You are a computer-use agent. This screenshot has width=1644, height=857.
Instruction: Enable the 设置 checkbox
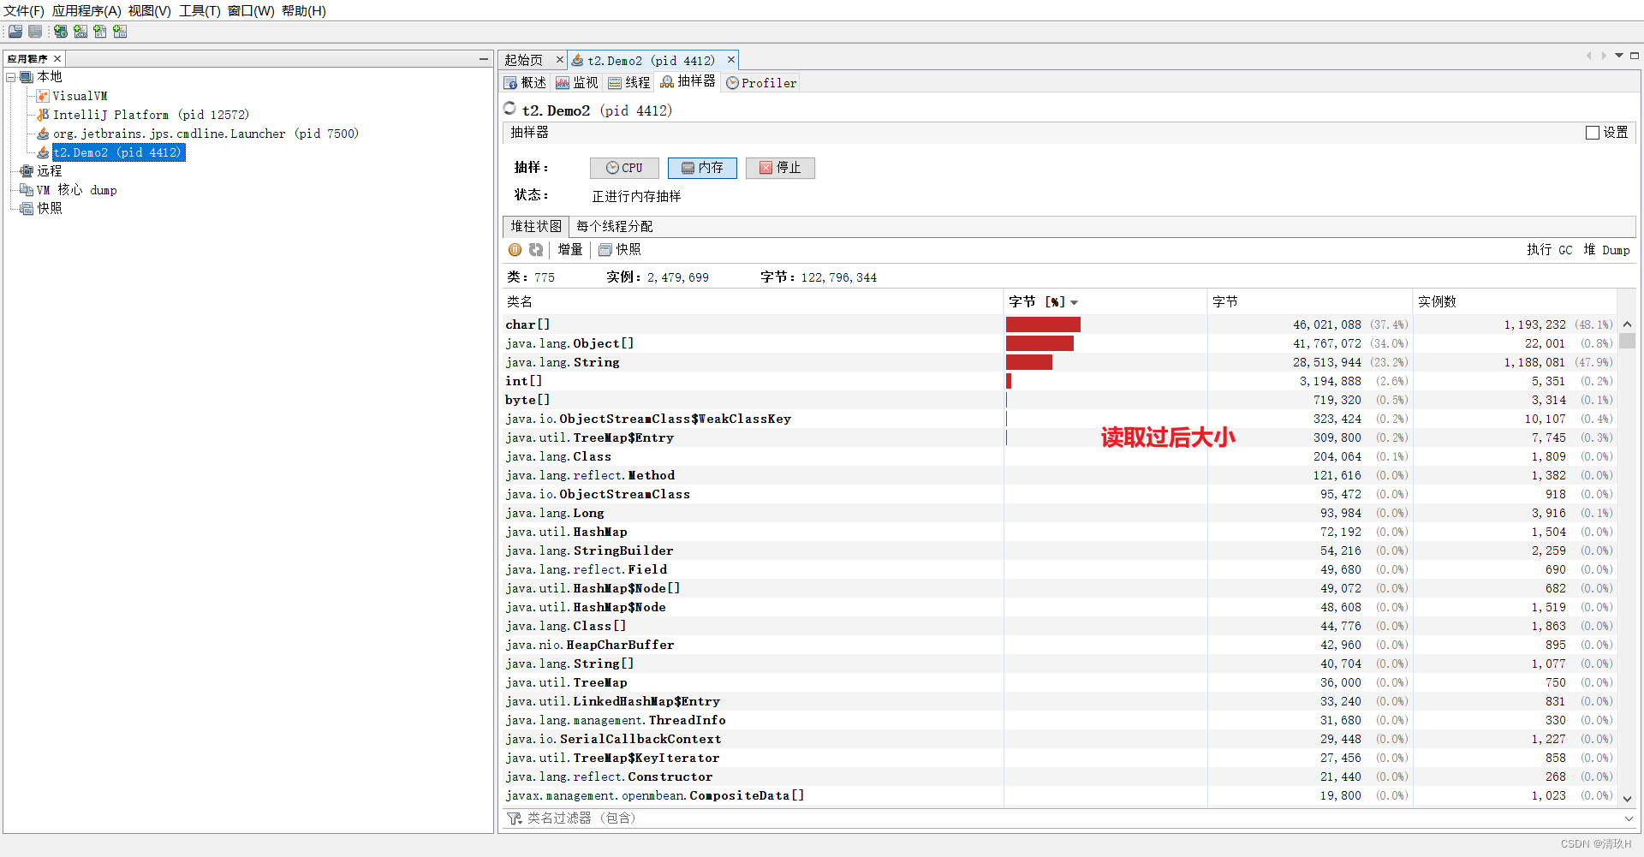tap(1593, 133)
